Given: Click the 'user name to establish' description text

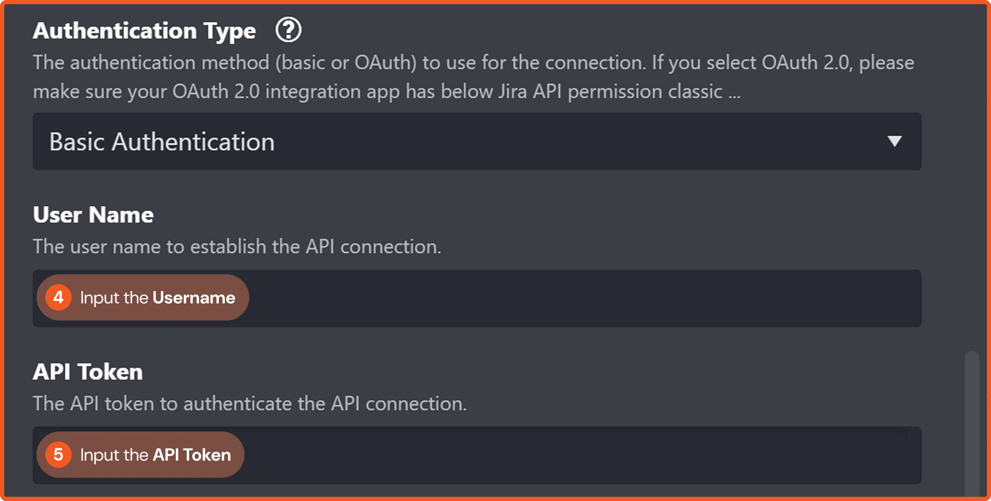Looking at the screenshot, I should (237, 247).
